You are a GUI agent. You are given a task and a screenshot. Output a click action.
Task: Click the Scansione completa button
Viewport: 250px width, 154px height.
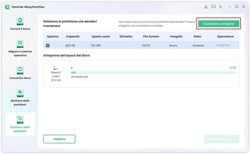point(219,24)
